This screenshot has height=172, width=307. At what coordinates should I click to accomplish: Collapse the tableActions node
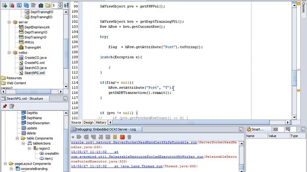[24, 143]
